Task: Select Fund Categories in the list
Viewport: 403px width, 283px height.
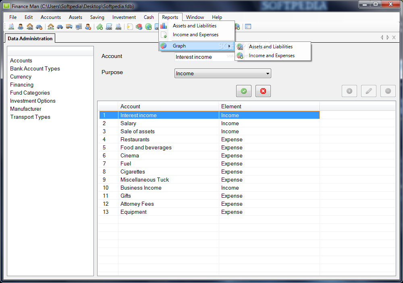Action: [30, 93]
